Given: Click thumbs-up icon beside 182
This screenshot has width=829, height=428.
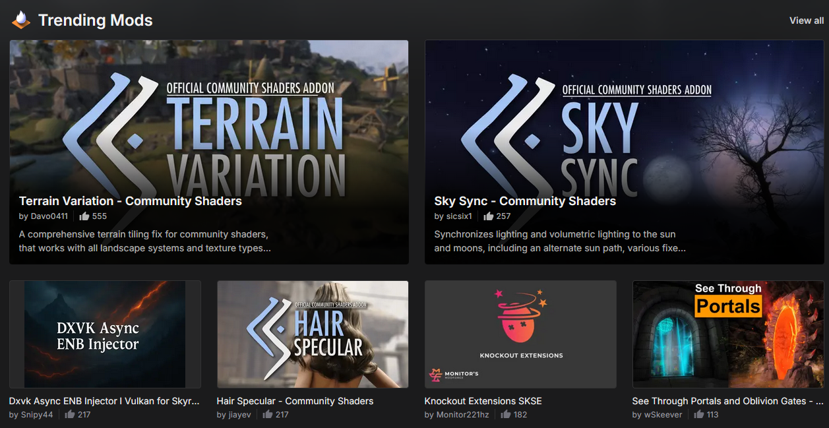Looking at the screenshot, I should 506,415.
